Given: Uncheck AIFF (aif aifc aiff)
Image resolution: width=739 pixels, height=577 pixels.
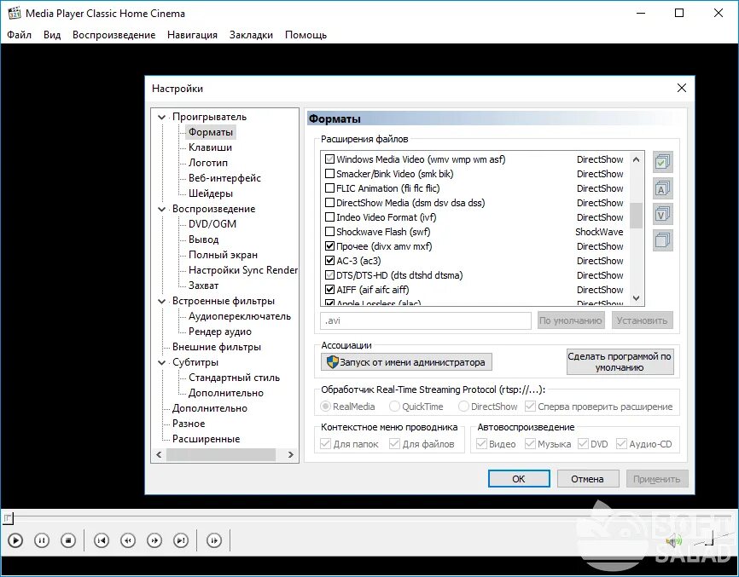Looking at the screenshot, I should click(330, 290).
